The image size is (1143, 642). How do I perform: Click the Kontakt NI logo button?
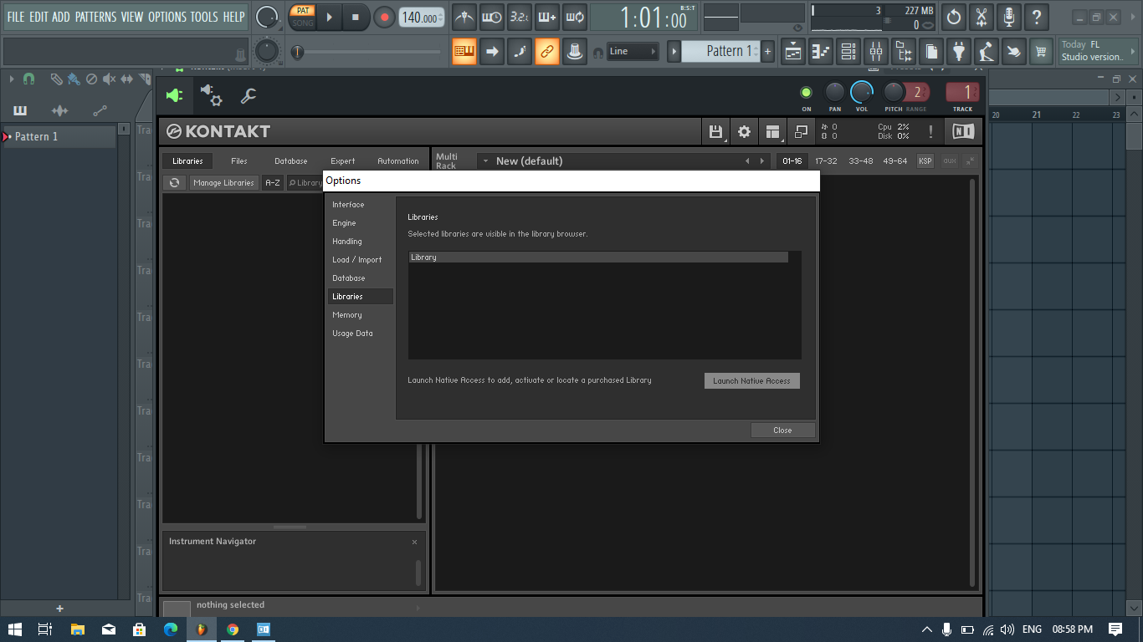coord(963,131)
